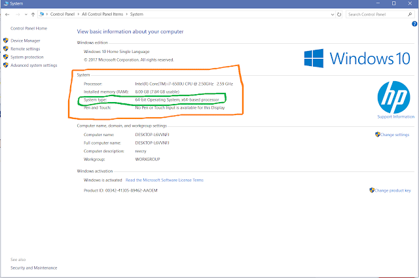
Task: Click the refresh icon in address bar
Action: pos(339,14)
